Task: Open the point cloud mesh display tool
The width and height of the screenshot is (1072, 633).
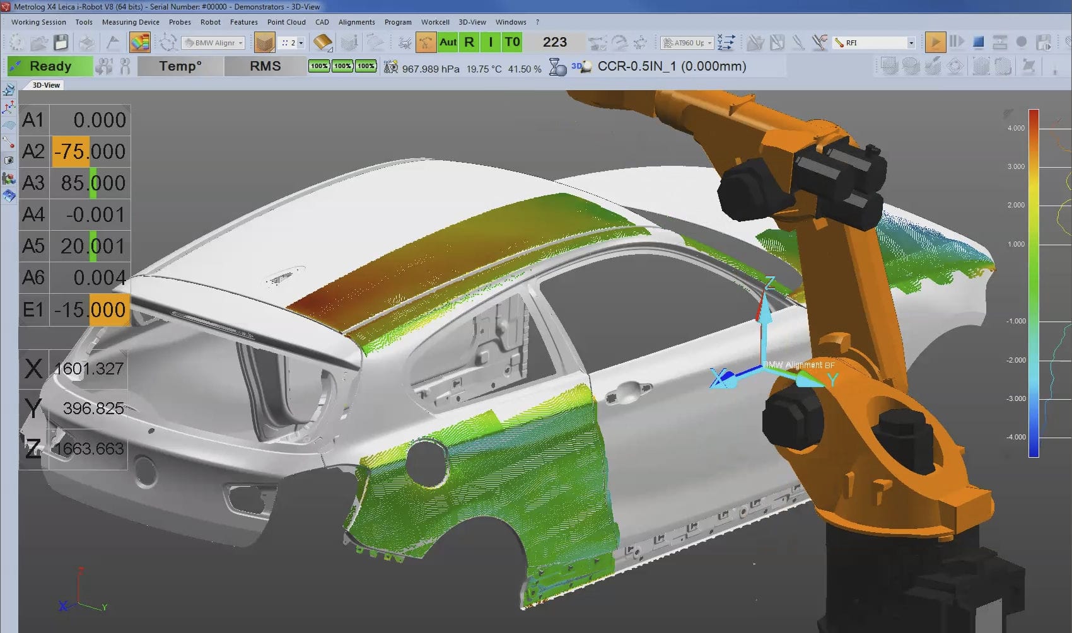Action: [265, 42]
